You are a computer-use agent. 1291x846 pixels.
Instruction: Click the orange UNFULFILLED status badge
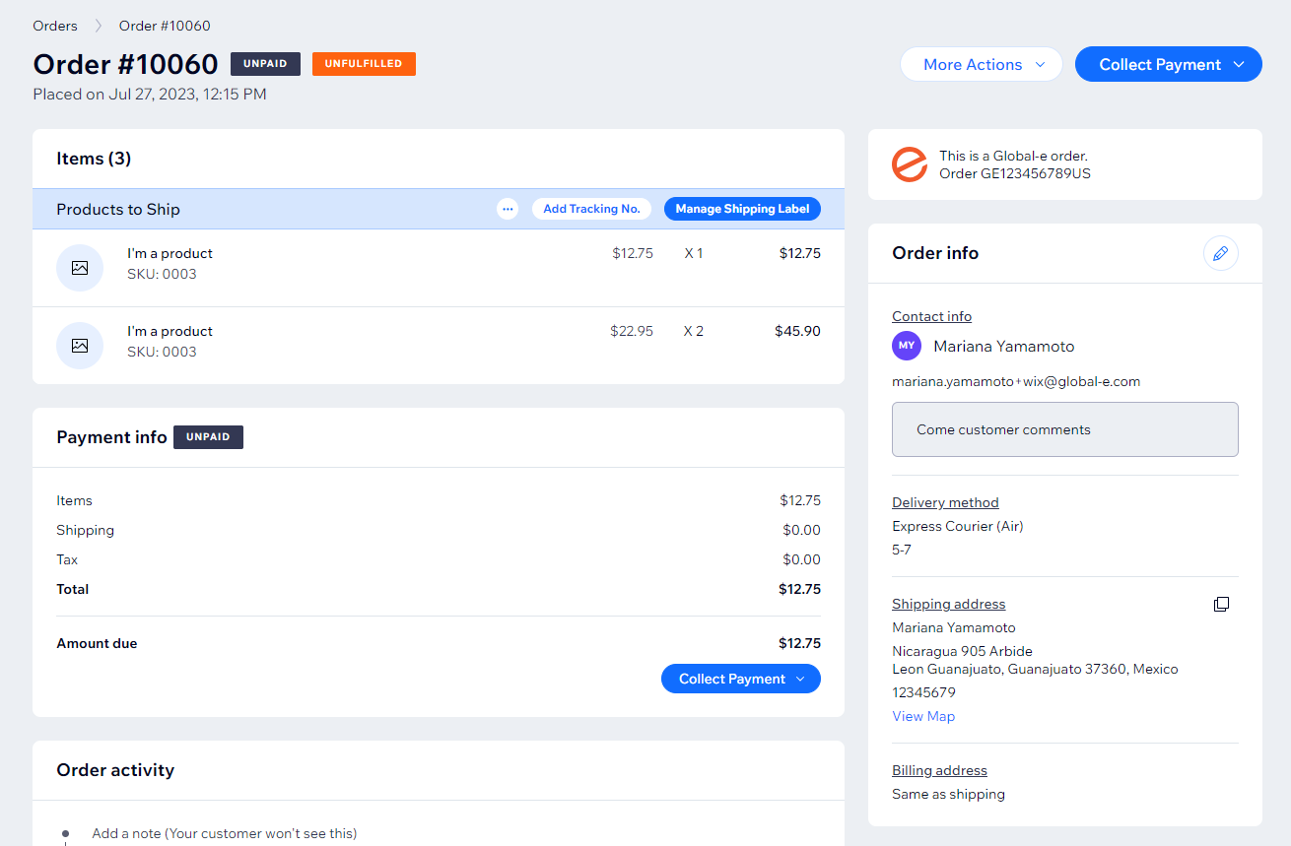coord(364,64)
